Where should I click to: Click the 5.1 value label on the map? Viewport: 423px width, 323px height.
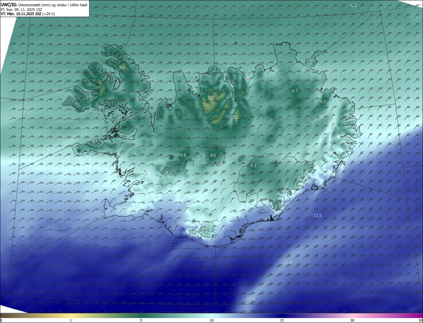[x=253, y=166]
